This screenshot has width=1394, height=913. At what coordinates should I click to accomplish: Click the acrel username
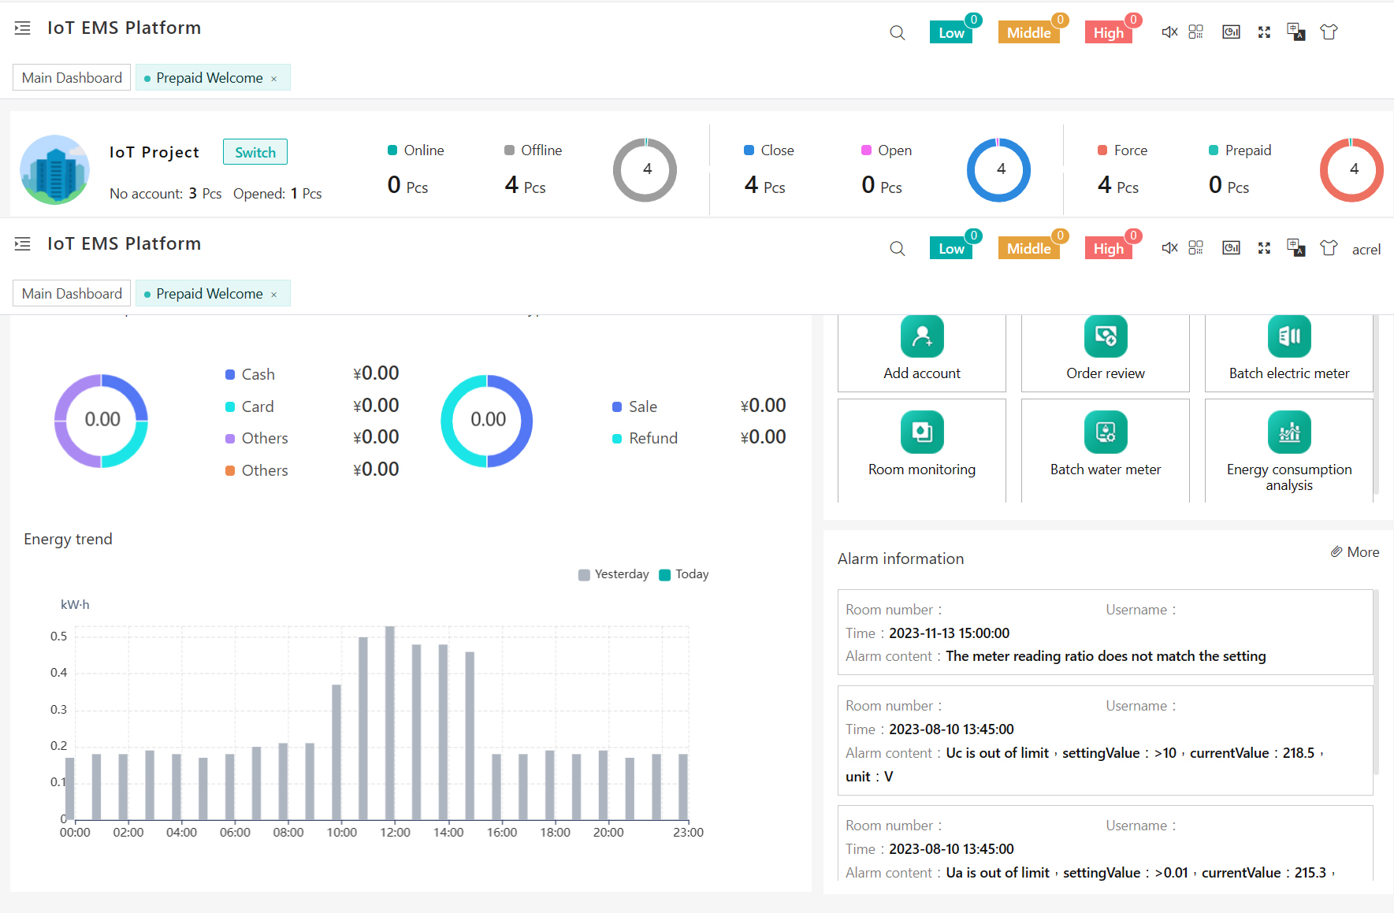tap(1366, 250)
